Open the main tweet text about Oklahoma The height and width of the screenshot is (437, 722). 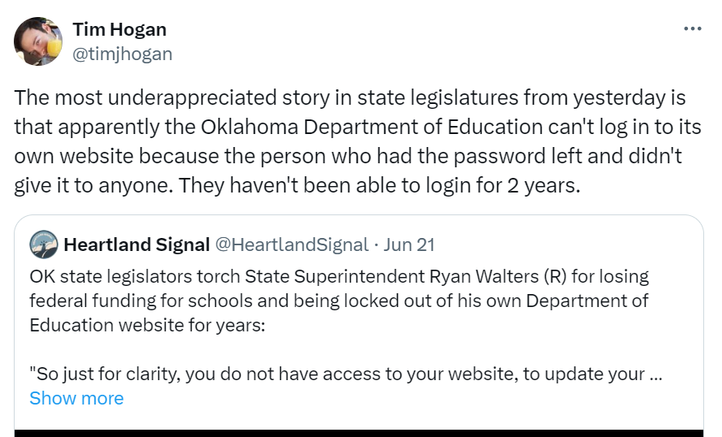(x=357, y=141)
